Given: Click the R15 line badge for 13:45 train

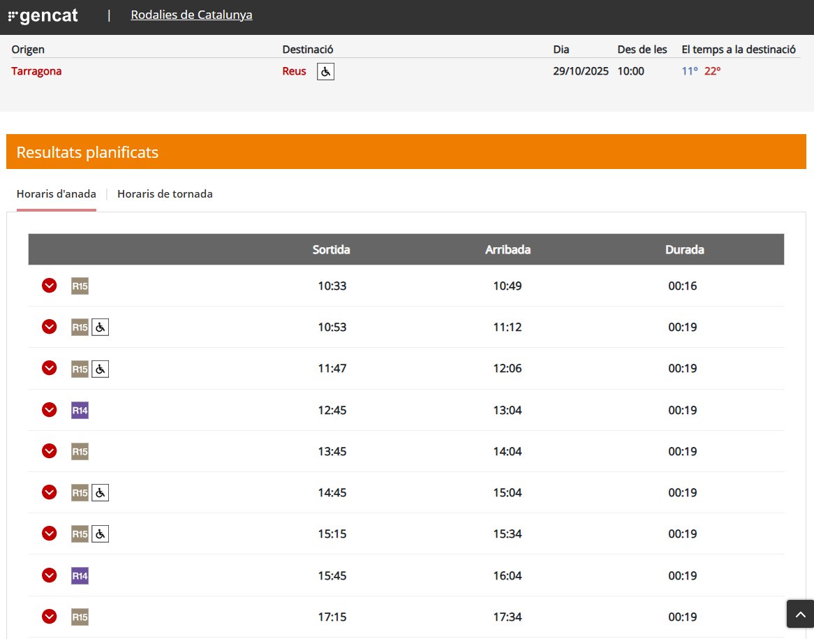Looking at the screenshot, I should [x=80, y=451].
